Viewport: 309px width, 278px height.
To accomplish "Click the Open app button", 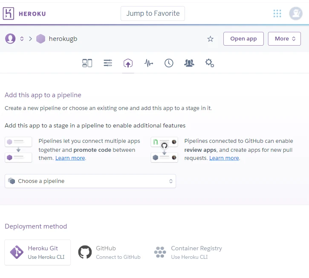I will click(243, 39).
